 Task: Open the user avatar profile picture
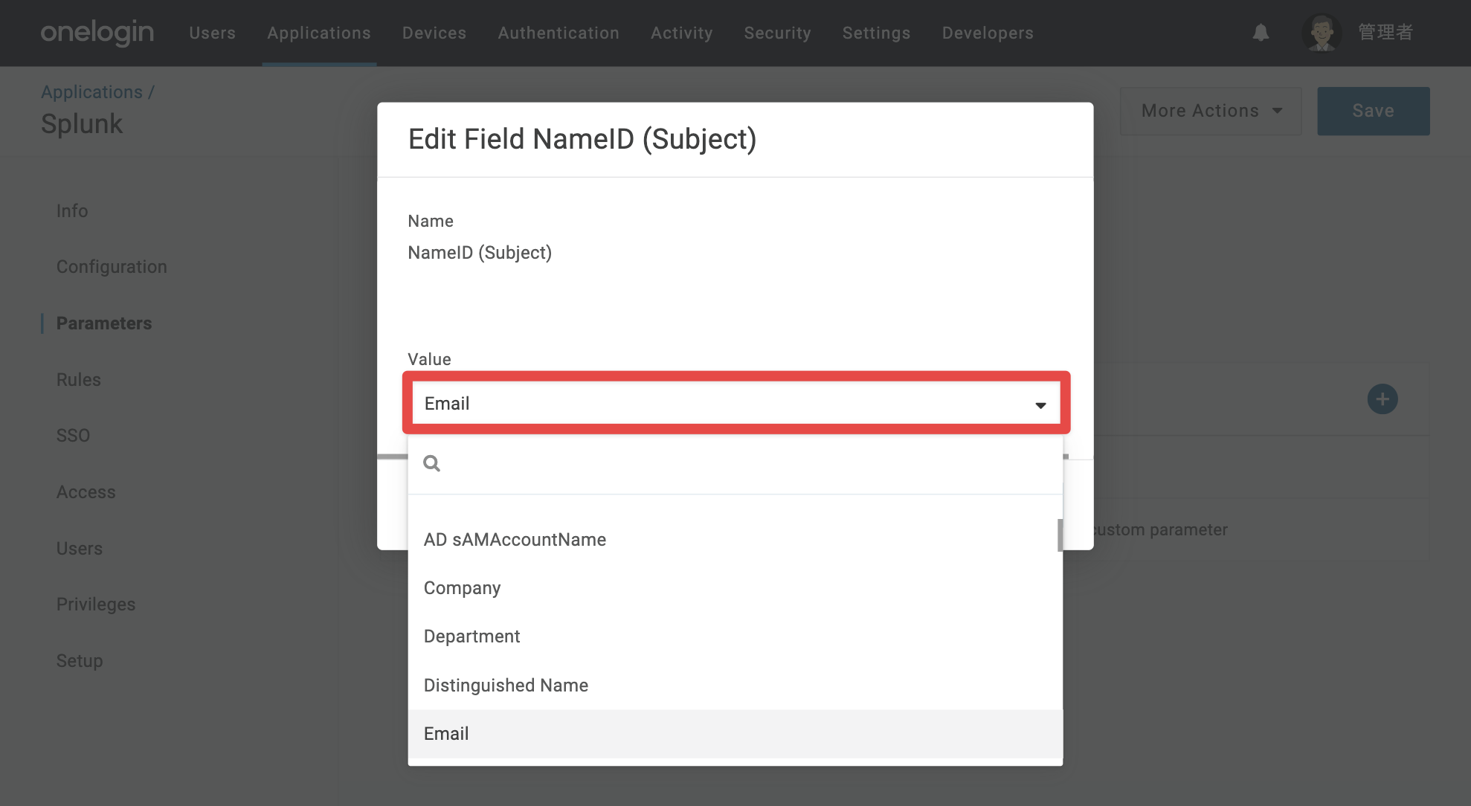tap(1322, 33)
